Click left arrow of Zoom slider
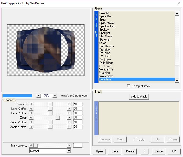Screen dimensions: 183x157 pos(31,117)
